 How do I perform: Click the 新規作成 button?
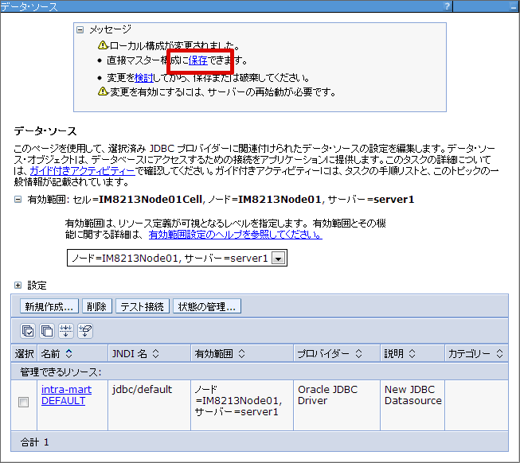49,306
